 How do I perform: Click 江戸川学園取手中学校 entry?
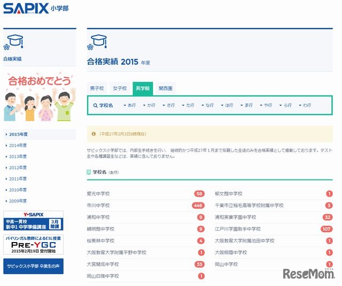[238, 229]
